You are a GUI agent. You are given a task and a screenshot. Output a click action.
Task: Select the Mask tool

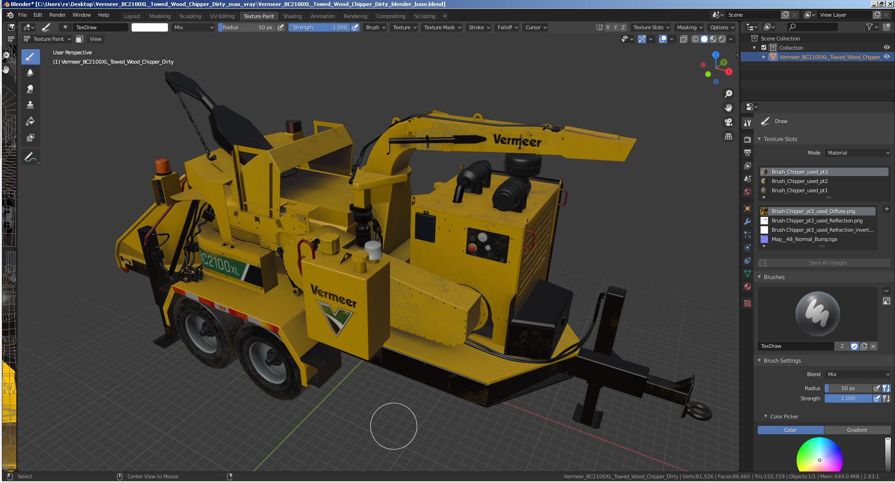tap(30, 137)
